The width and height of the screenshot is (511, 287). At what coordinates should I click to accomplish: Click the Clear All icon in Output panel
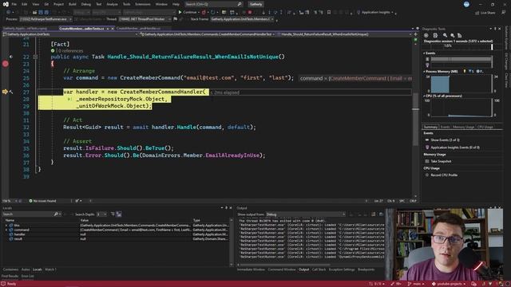pos(373,214)
